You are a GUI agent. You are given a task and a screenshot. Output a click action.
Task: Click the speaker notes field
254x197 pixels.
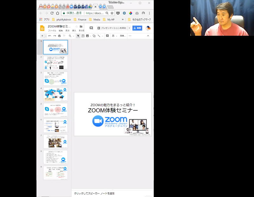(111, 193)
